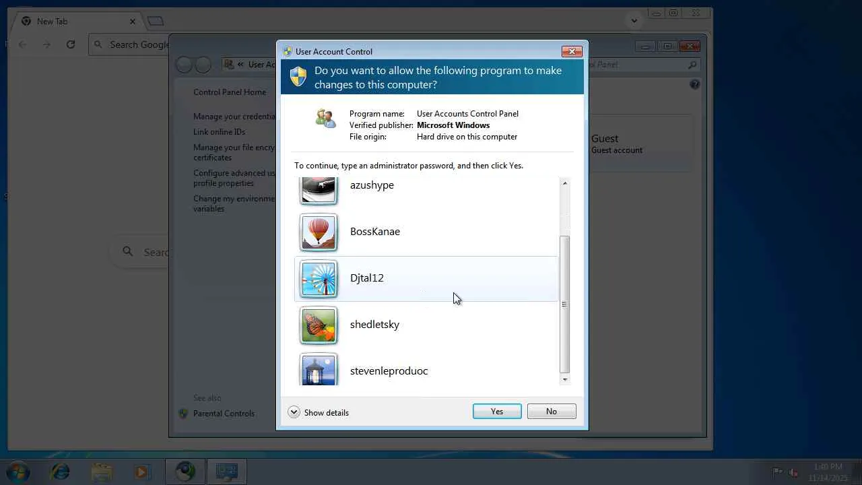
Task: Close the User Account Control dialog
Action: pyautogui.click(x=572, y=51)
